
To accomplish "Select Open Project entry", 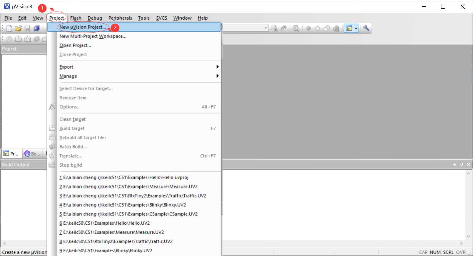I will point(134,45).
